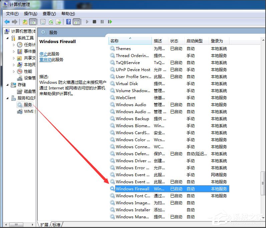The image size is (266, 228).
Task: Select the Windows Installer service row
Action: (x=133, y=210)
